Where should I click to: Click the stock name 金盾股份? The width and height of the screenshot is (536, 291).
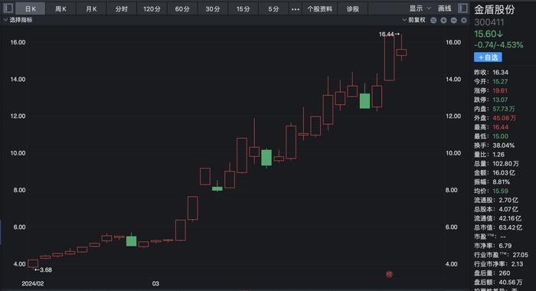point(495,10)
